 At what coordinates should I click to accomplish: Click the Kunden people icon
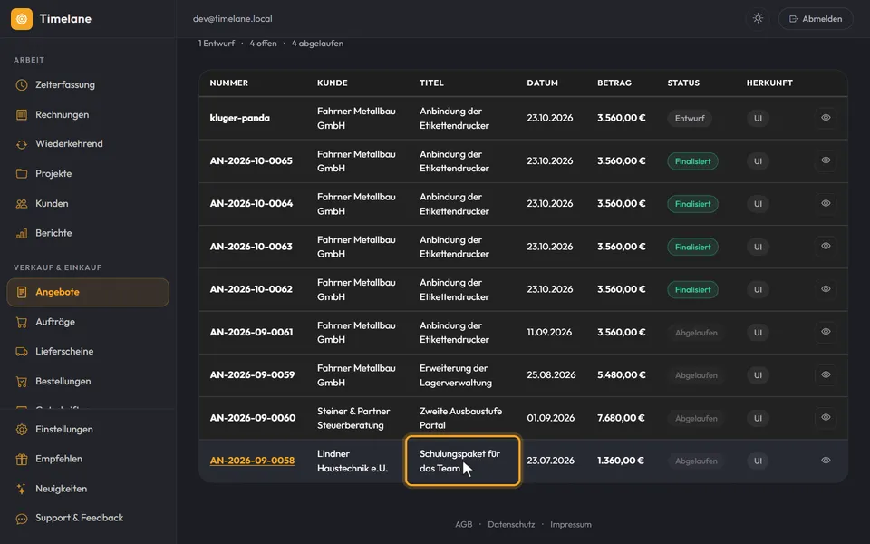[22, 204]
